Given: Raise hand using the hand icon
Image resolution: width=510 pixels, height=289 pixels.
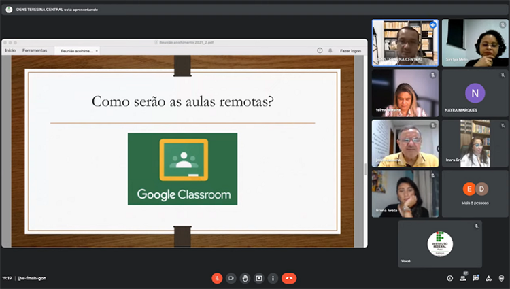Looking at the screenshot, I should click(x=245, y=278).
